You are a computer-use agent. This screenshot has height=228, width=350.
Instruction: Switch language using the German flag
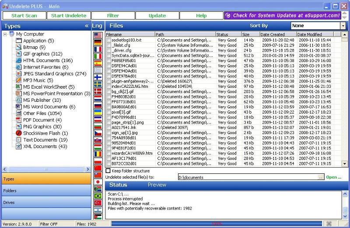tap(98, 42)
